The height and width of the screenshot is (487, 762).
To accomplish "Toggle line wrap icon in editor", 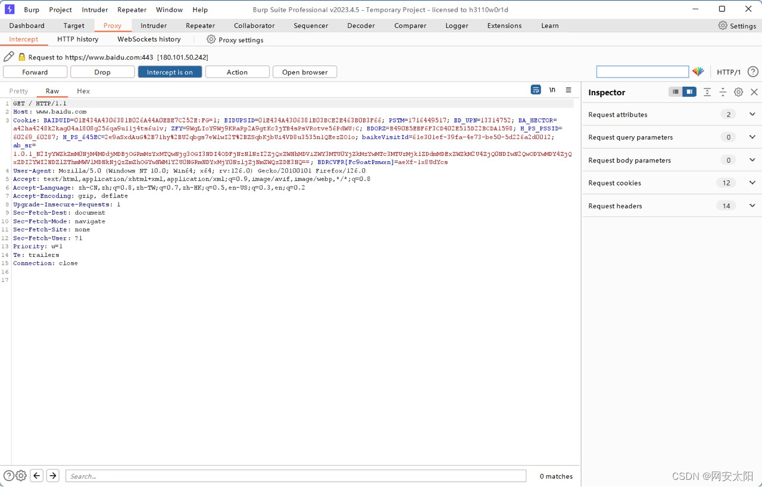I will 536,90.
